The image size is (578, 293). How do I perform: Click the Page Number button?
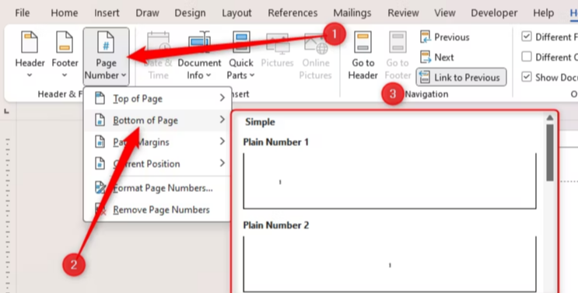(106, 56)
